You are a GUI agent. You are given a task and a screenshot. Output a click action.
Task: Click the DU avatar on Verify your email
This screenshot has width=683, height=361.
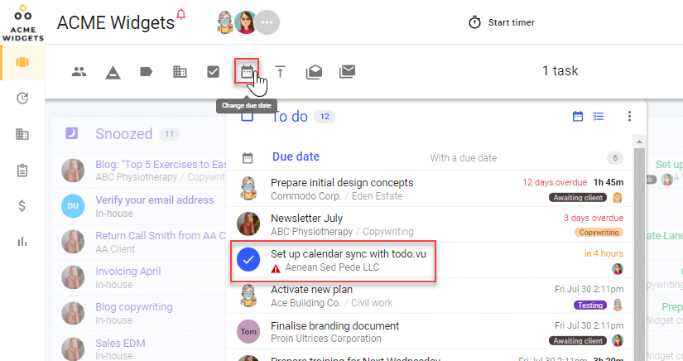pyautogui.click(x=73, y=206)
